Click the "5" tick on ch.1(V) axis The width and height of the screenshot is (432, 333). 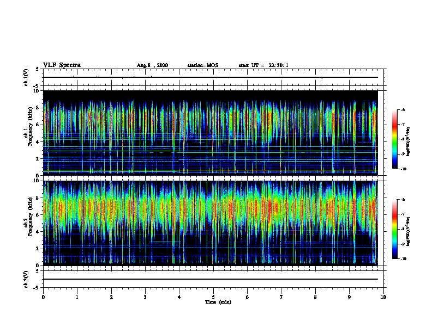(x=38, y=69)
